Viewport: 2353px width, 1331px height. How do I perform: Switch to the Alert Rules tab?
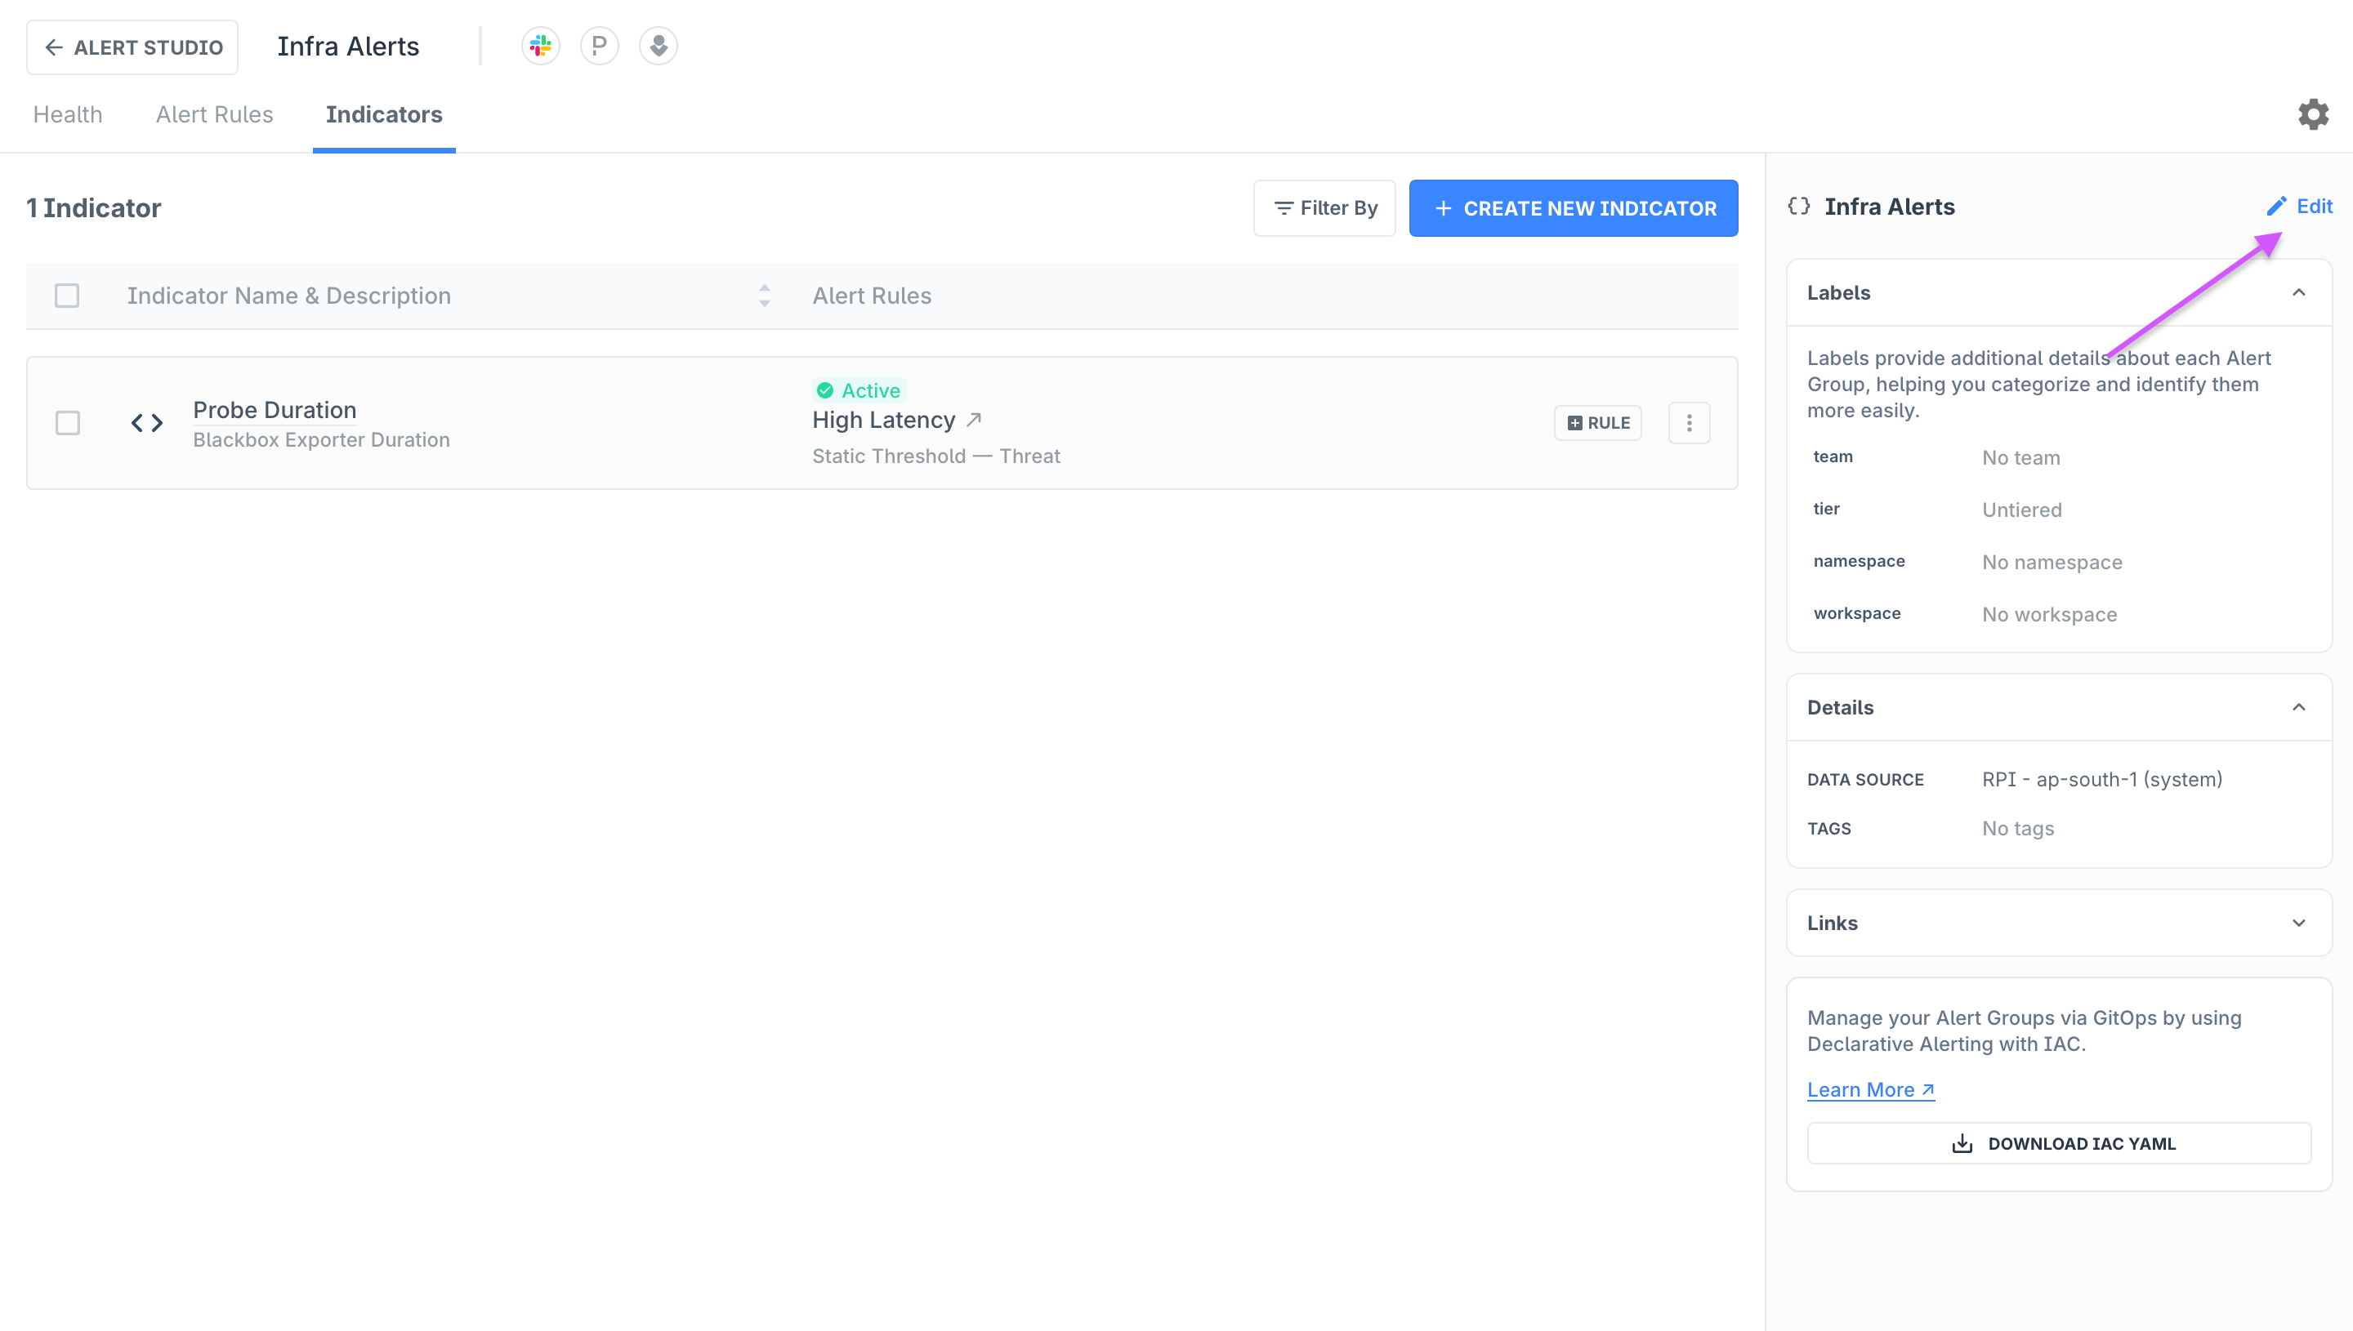215,114
